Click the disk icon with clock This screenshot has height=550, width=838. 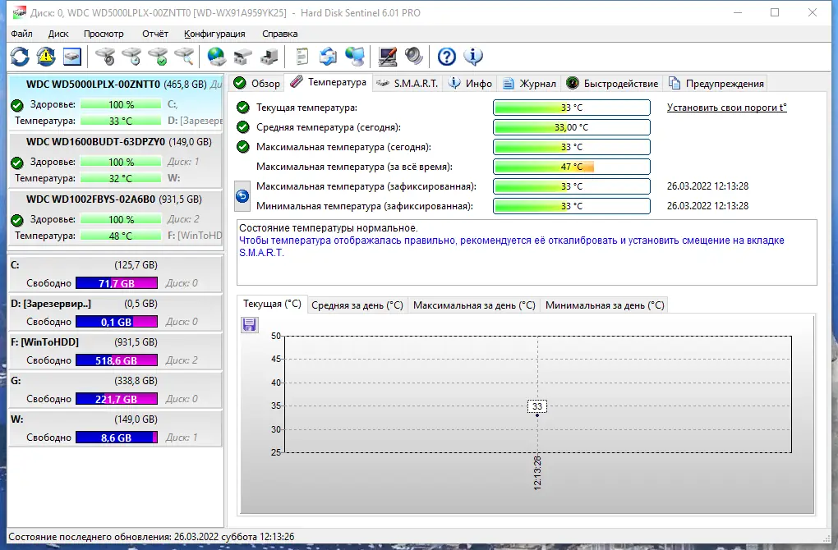click(131, 56)
